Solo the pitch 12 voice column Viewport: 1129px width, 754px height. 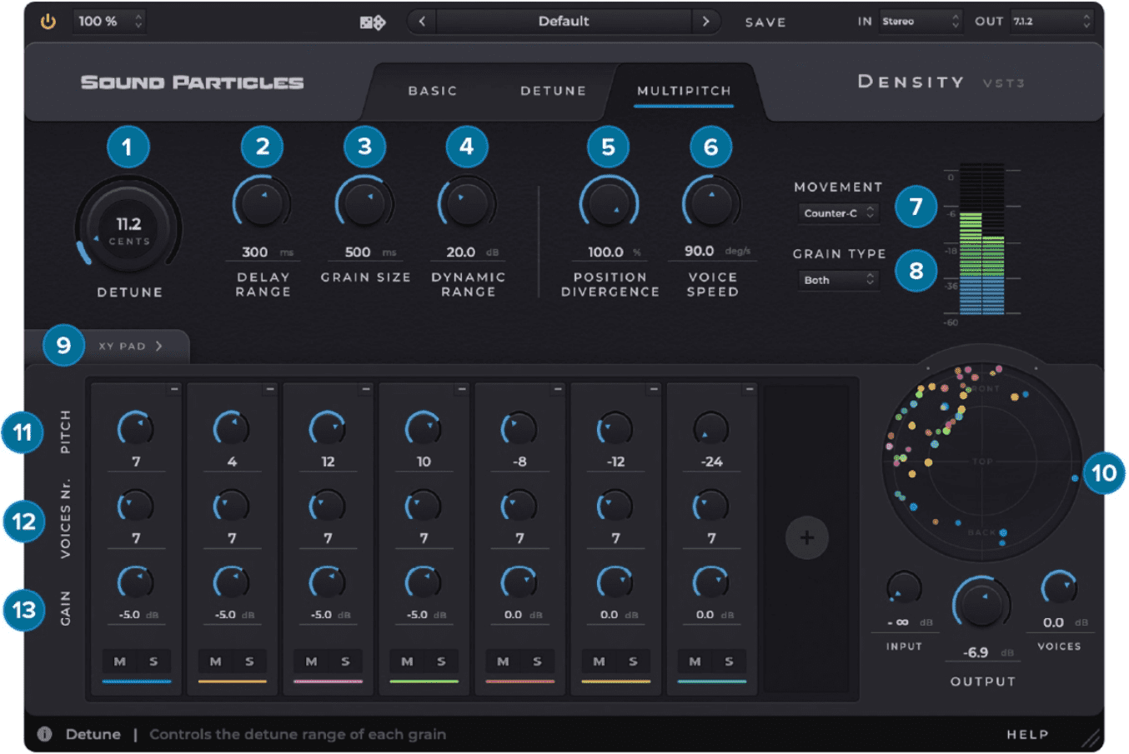345,662
